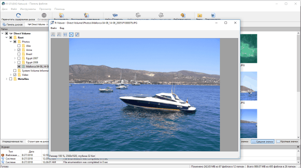Open the Помощь menu
The width and height of the screenshot is (301, 168).
click(59, 9)
